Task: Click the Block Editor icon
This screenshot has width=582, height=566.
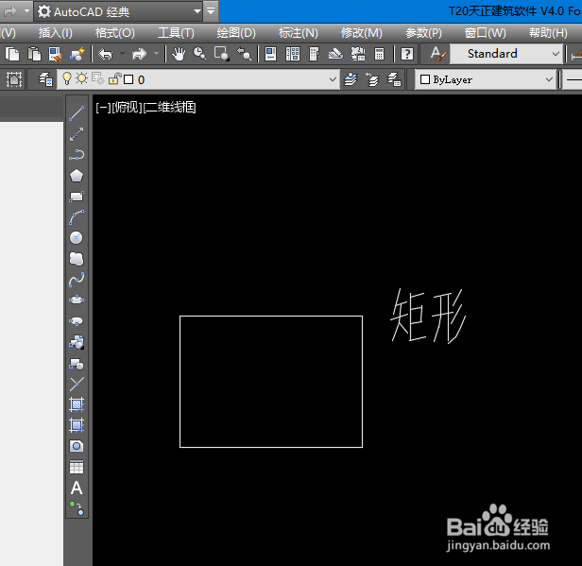Action: tap(77, 54)
